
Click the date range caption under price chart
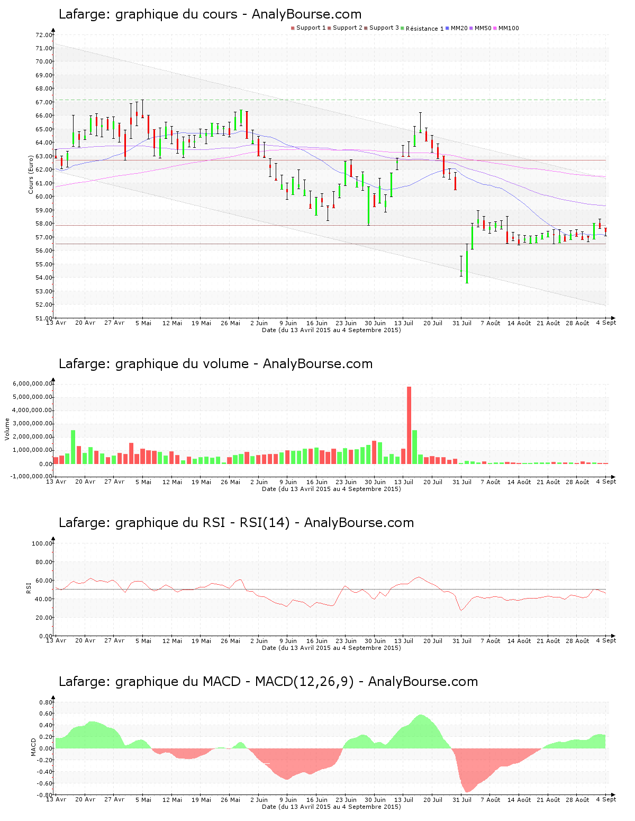(331, 330)
